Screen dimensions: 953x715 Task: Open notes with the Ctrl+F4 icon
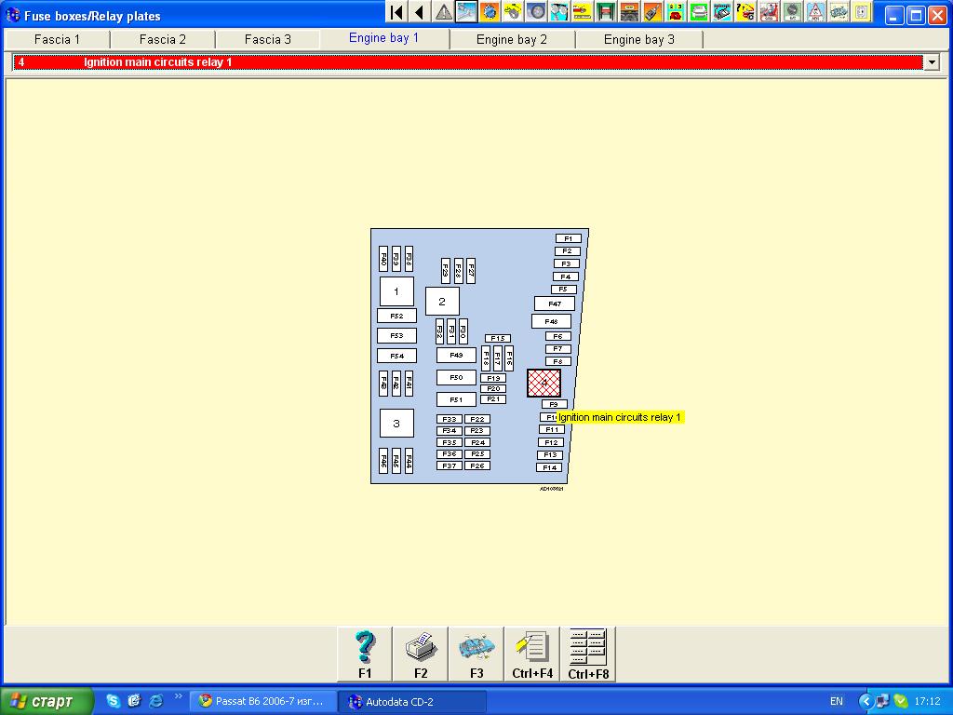coord(532,654)
